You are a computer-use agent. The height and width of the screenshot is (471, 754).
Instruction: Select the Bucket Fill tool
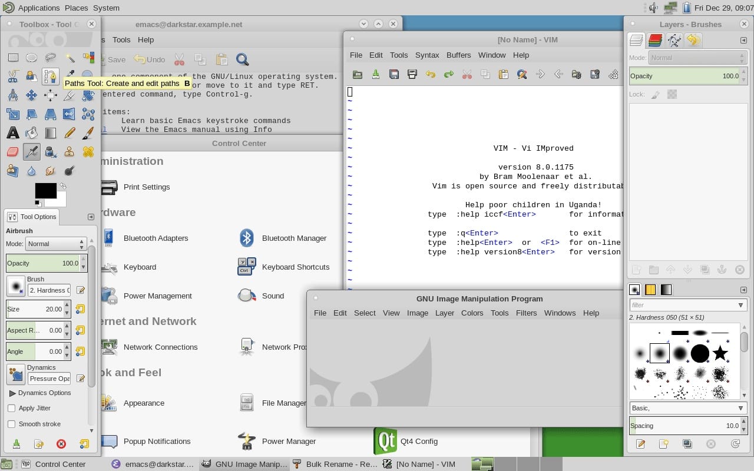pyautogui.click(x=32, y=133)
